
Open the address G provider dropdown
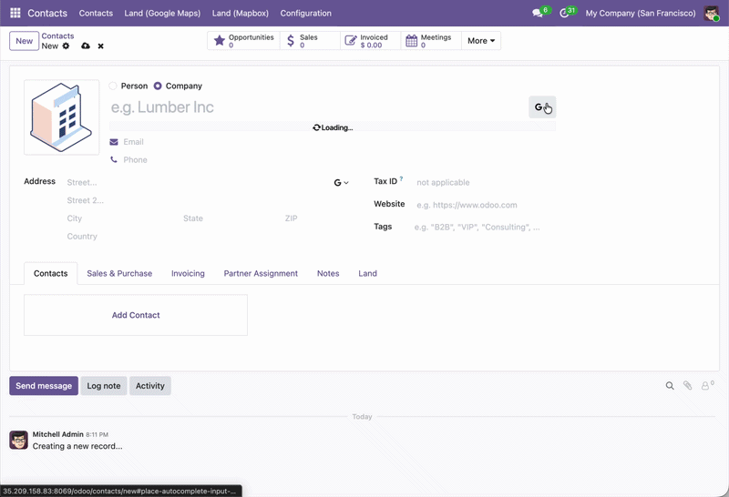341,183
